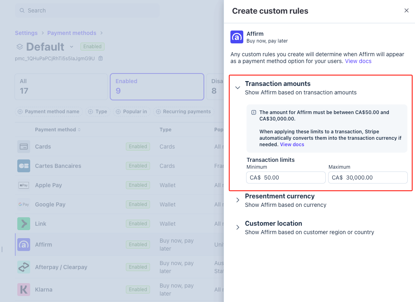Click the Affirm logo in panel header
The height and width of the screenshot is (302, 415).
coord(237,37)
